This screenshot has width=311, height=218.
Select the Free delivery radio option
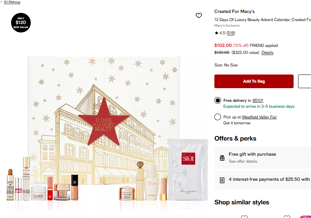point(218,100)
